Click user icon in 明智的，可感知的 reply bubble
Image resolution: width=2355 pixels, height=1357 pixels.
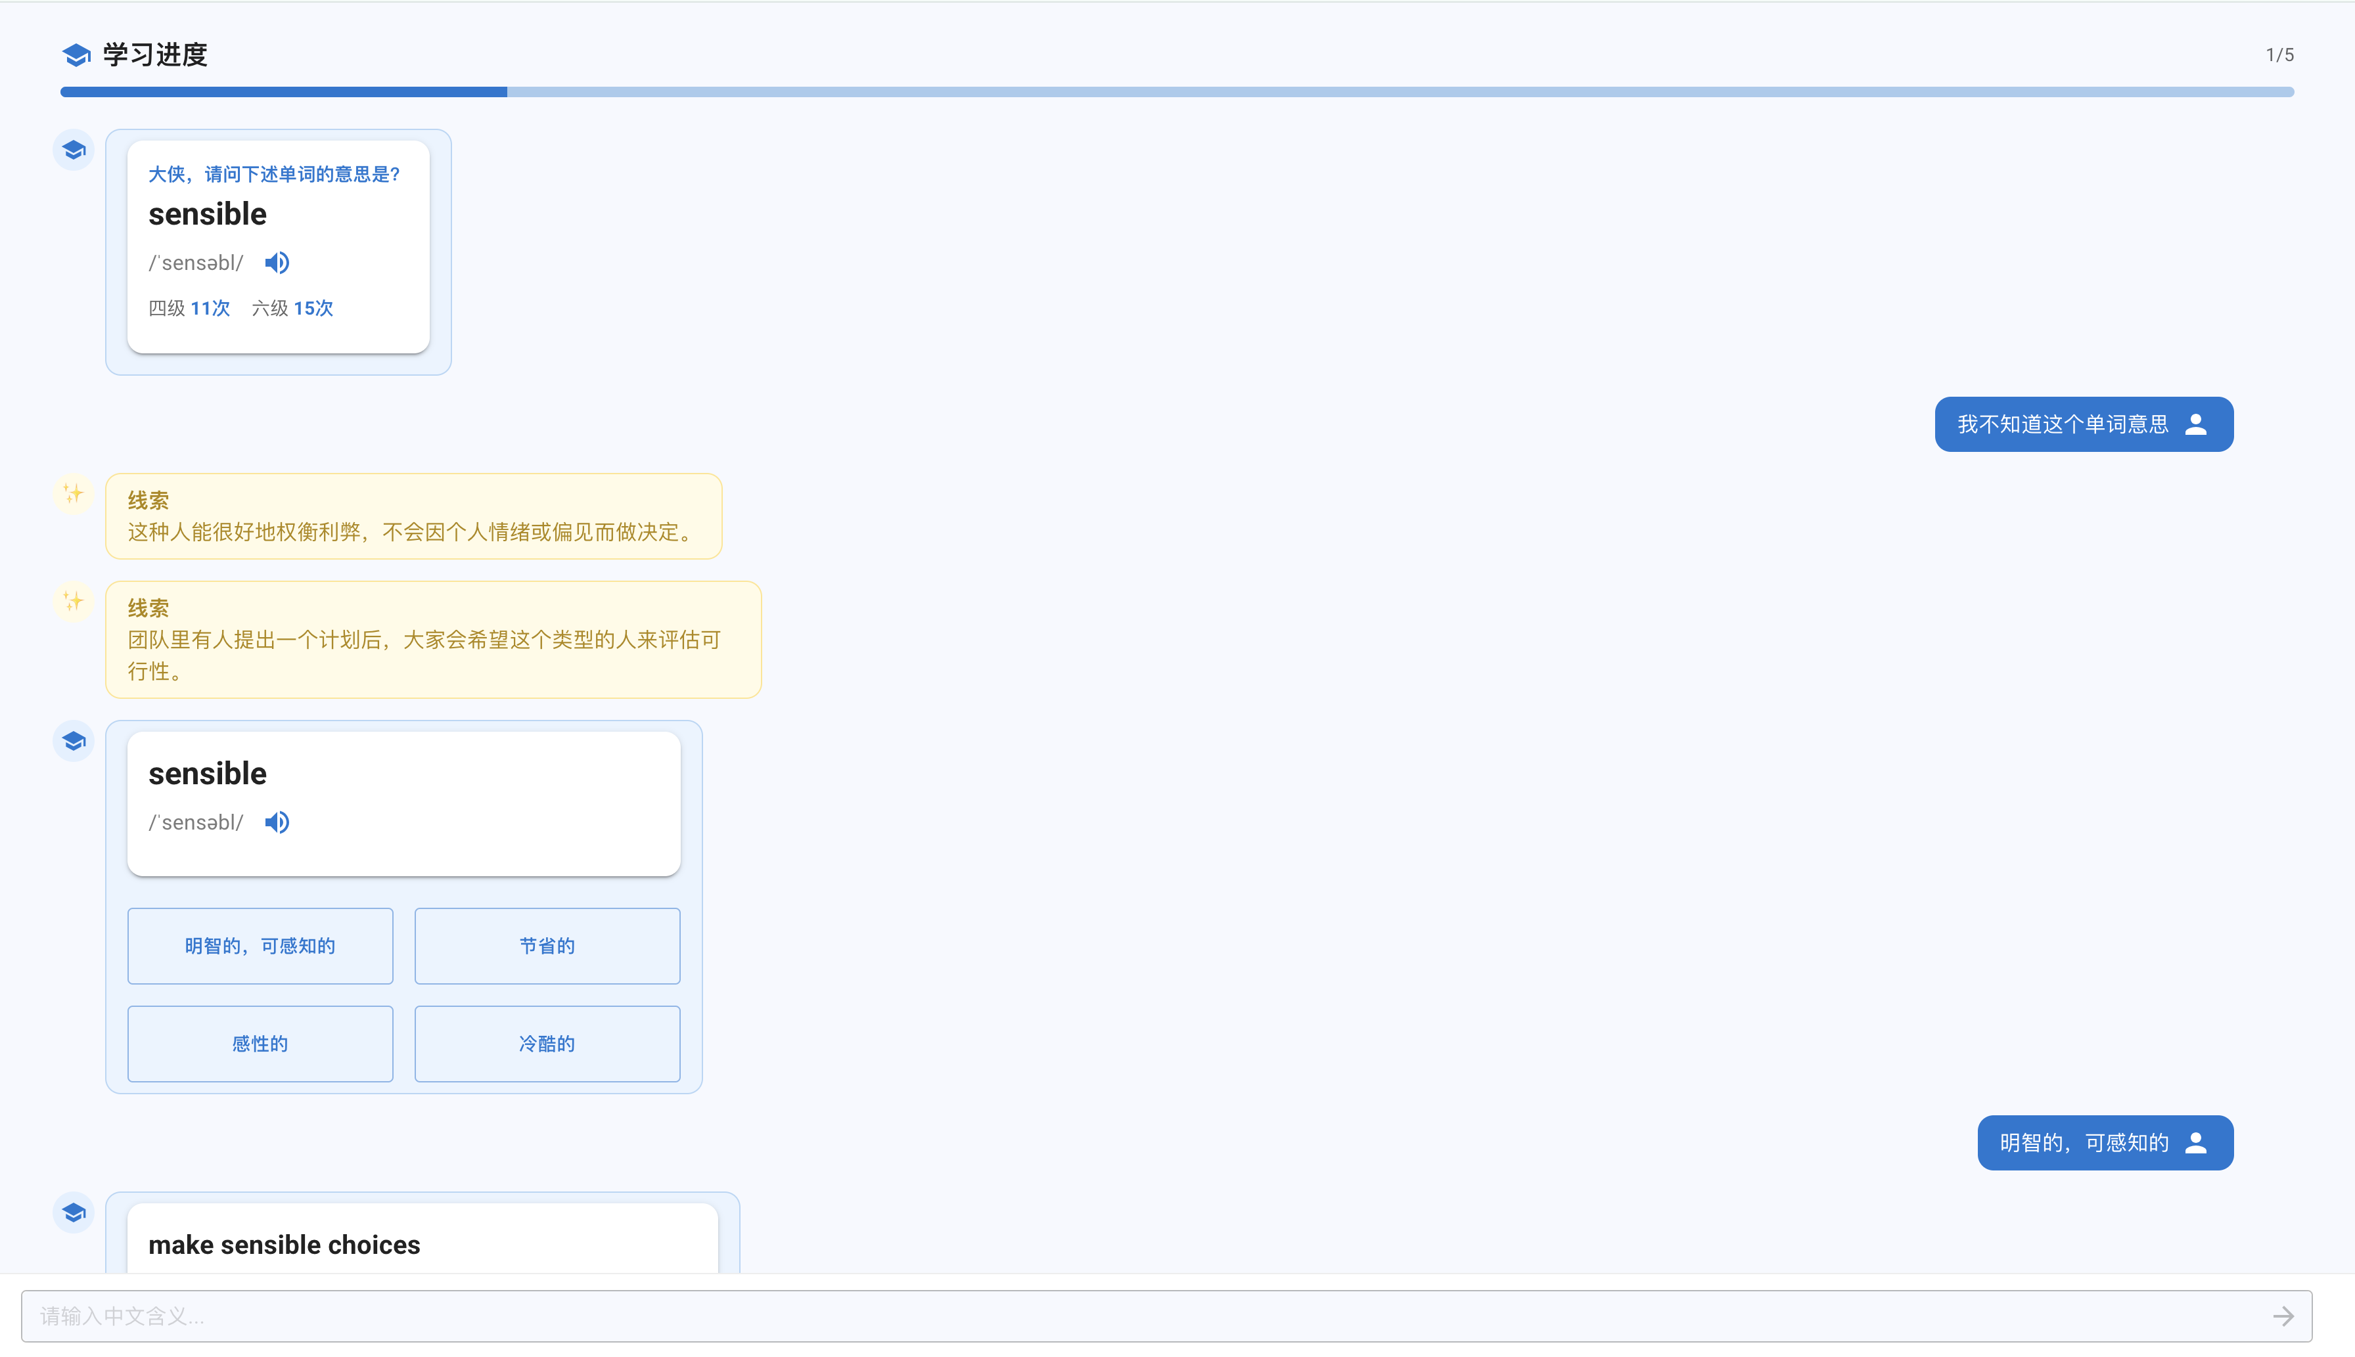tap(2195, 1143)
